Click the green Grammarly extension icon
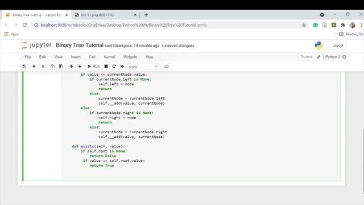 click(x=315, y=25)
